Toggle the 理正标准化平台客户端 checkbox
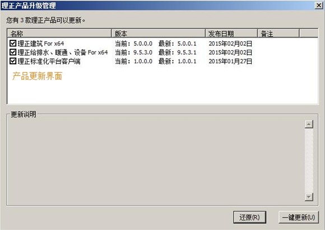325x230 pixels. pyautogui.click(x=13, y=61)
